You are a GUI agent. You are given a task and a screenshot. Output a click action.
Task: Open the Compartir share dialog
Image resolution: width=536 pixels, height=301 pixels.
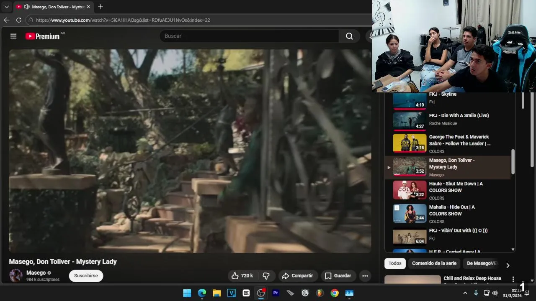(x=297, y=276)
